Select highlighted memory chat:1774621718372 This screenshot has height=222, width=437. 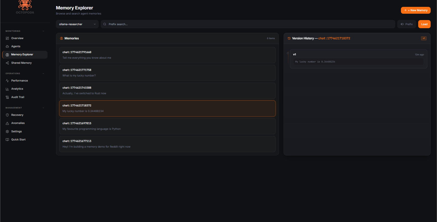(167, 108)
